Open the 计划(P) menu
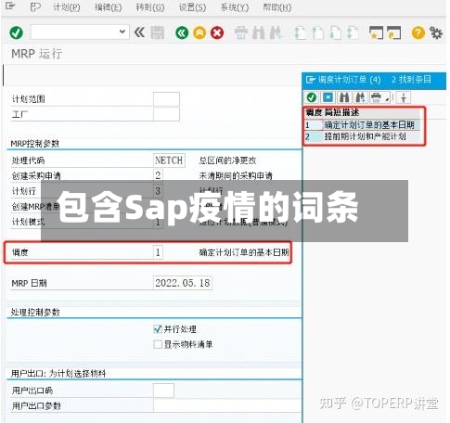The height and width of the screenshot is (423, 450). 66,7
